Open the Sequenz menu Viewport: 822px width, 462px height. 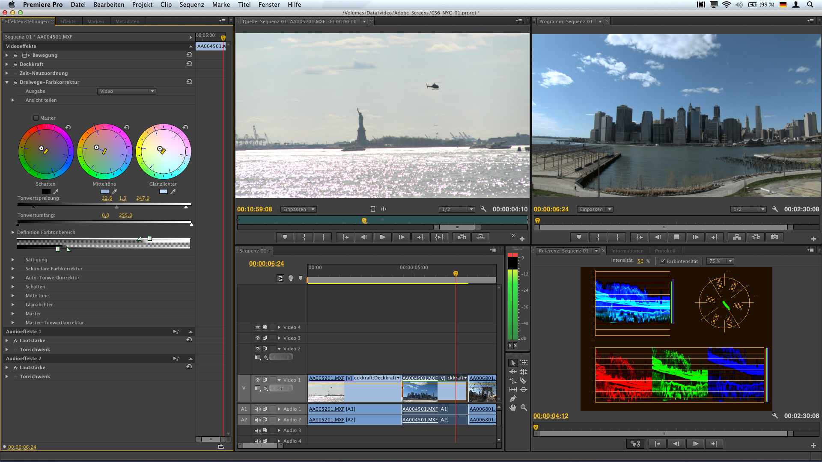[191, 5]
